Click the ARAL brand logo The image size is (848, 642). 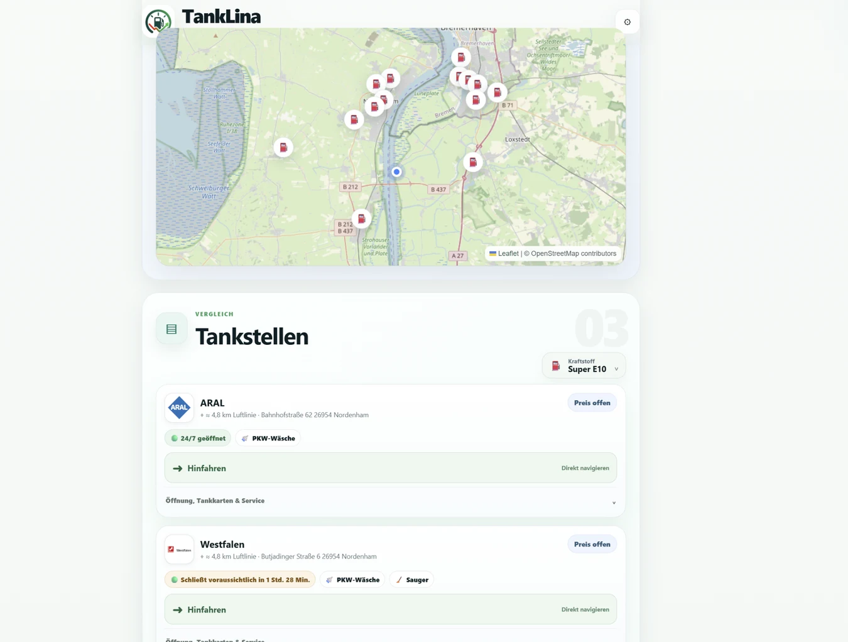pyautogui.click(x=179, y=408)
